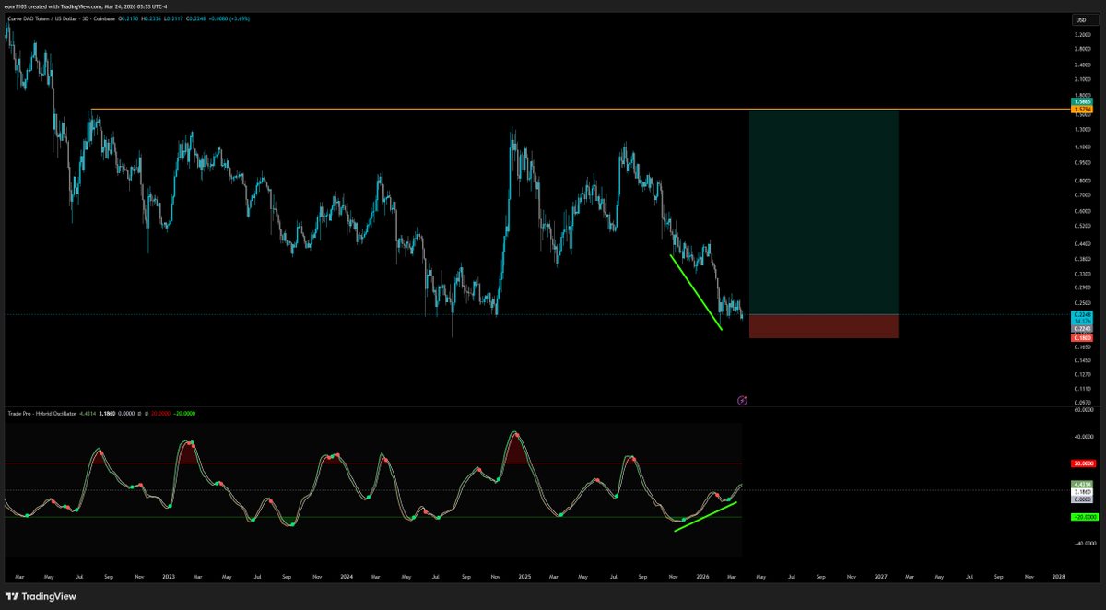Click the purple lightning event icon
The height and width of the screenshot is (610, 1106).
pos(743,400)
